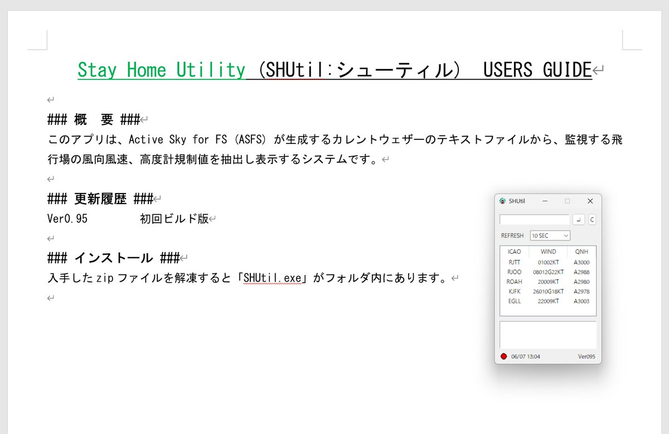The image size is (669, 434).
Task: Click the red status indicator in SHUtil
Action: coord(504,356)
